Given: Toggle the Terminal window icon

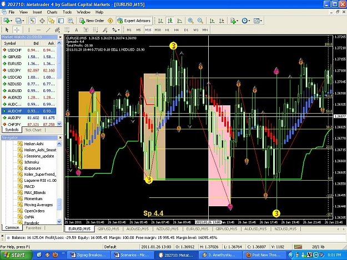Looking at the screenshot, I should tap(61, 21).
